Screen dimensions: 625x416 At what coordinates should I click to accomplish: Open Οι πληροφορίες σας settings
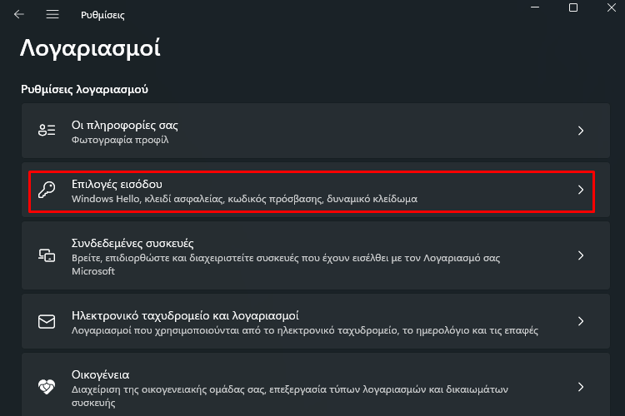pos(316,131)
